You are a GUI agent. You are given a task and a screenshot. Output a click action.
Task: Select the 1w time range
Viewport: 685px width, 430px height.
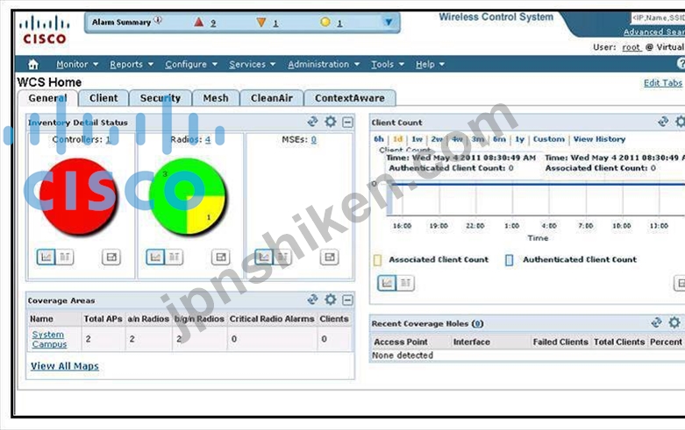(x=417, y=139)
